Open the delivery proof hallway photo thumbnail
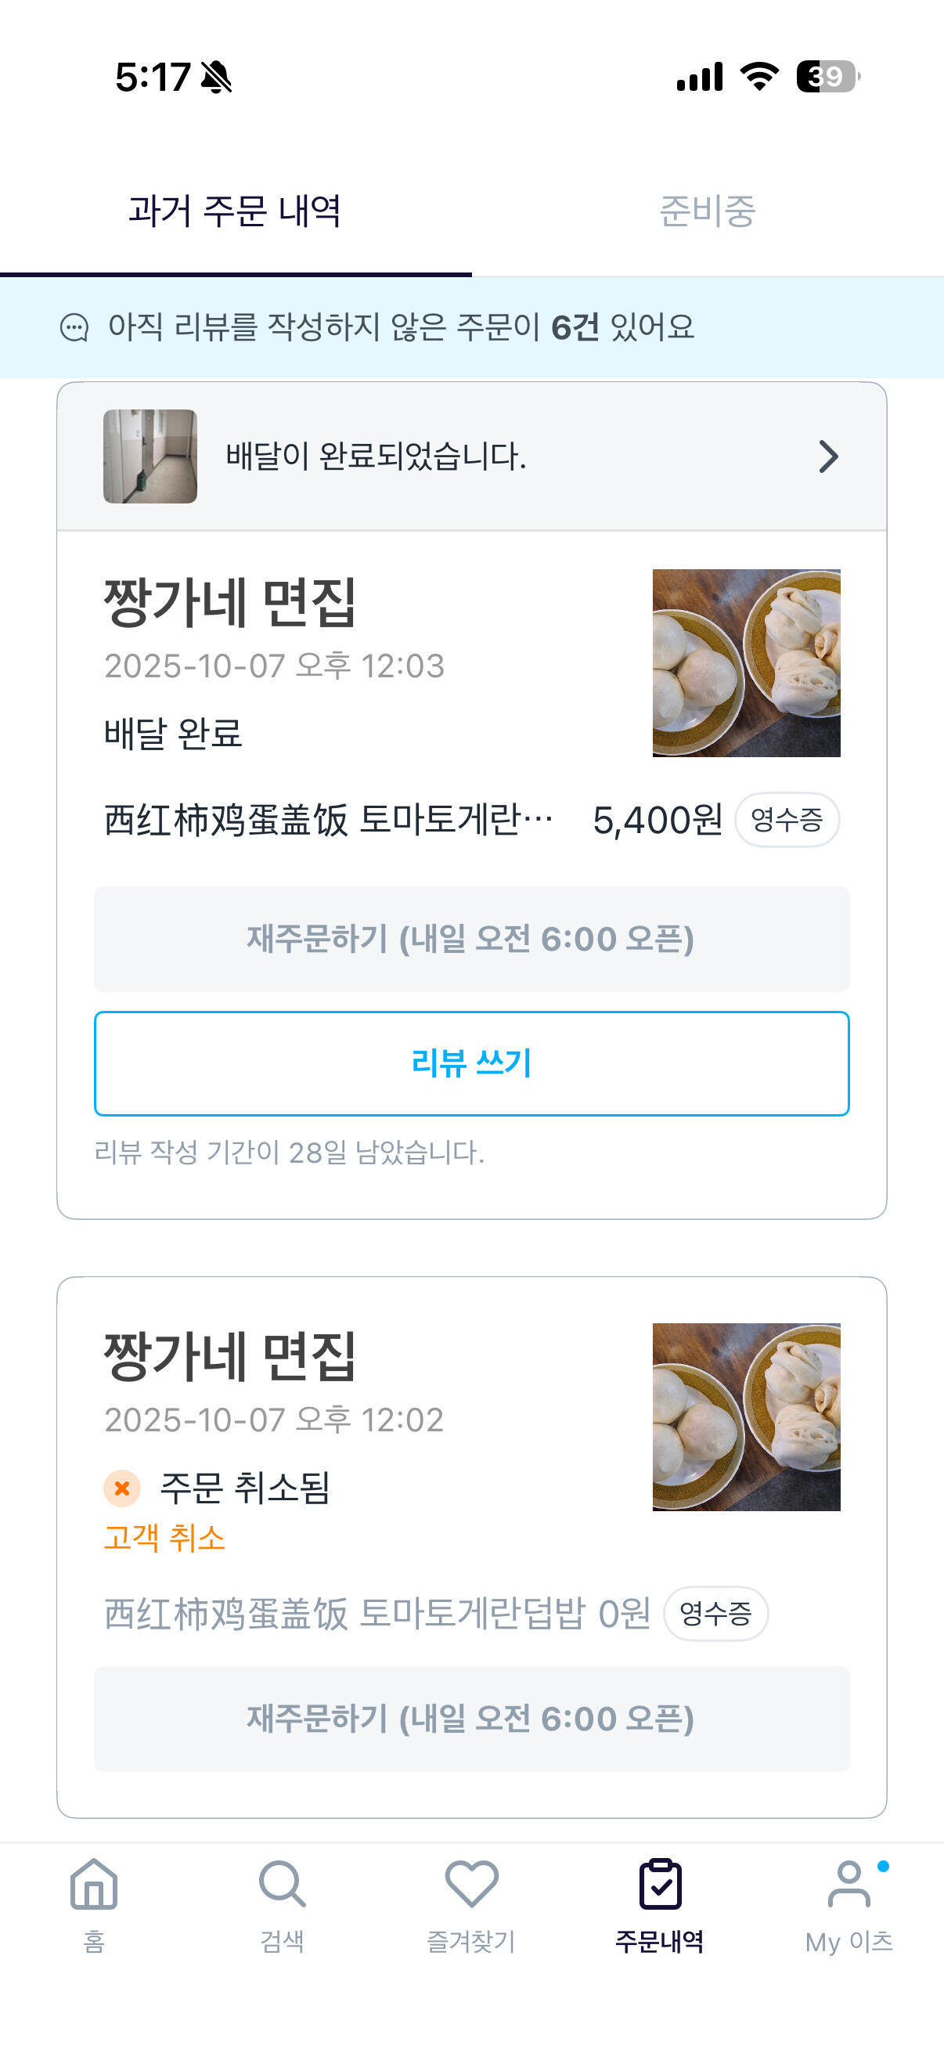Viewport: 944px width, 2053px height. (150, 456)
